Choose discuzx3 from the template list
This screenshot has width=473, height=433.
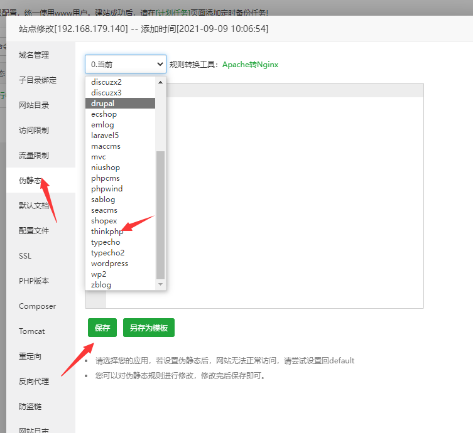pos(121,92)
